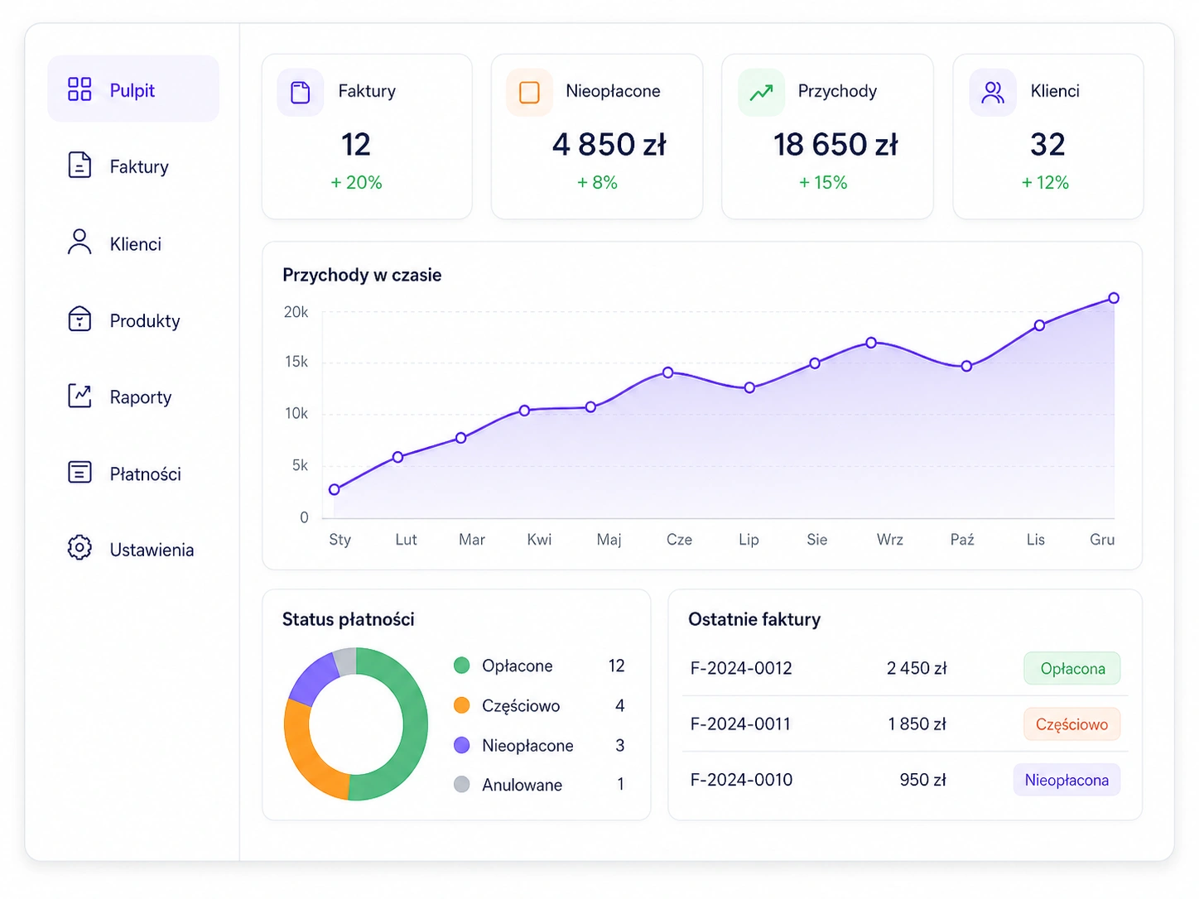Select Produkty in the sidebar
Screen dimensions: 1199x899
tap(133, 320)
